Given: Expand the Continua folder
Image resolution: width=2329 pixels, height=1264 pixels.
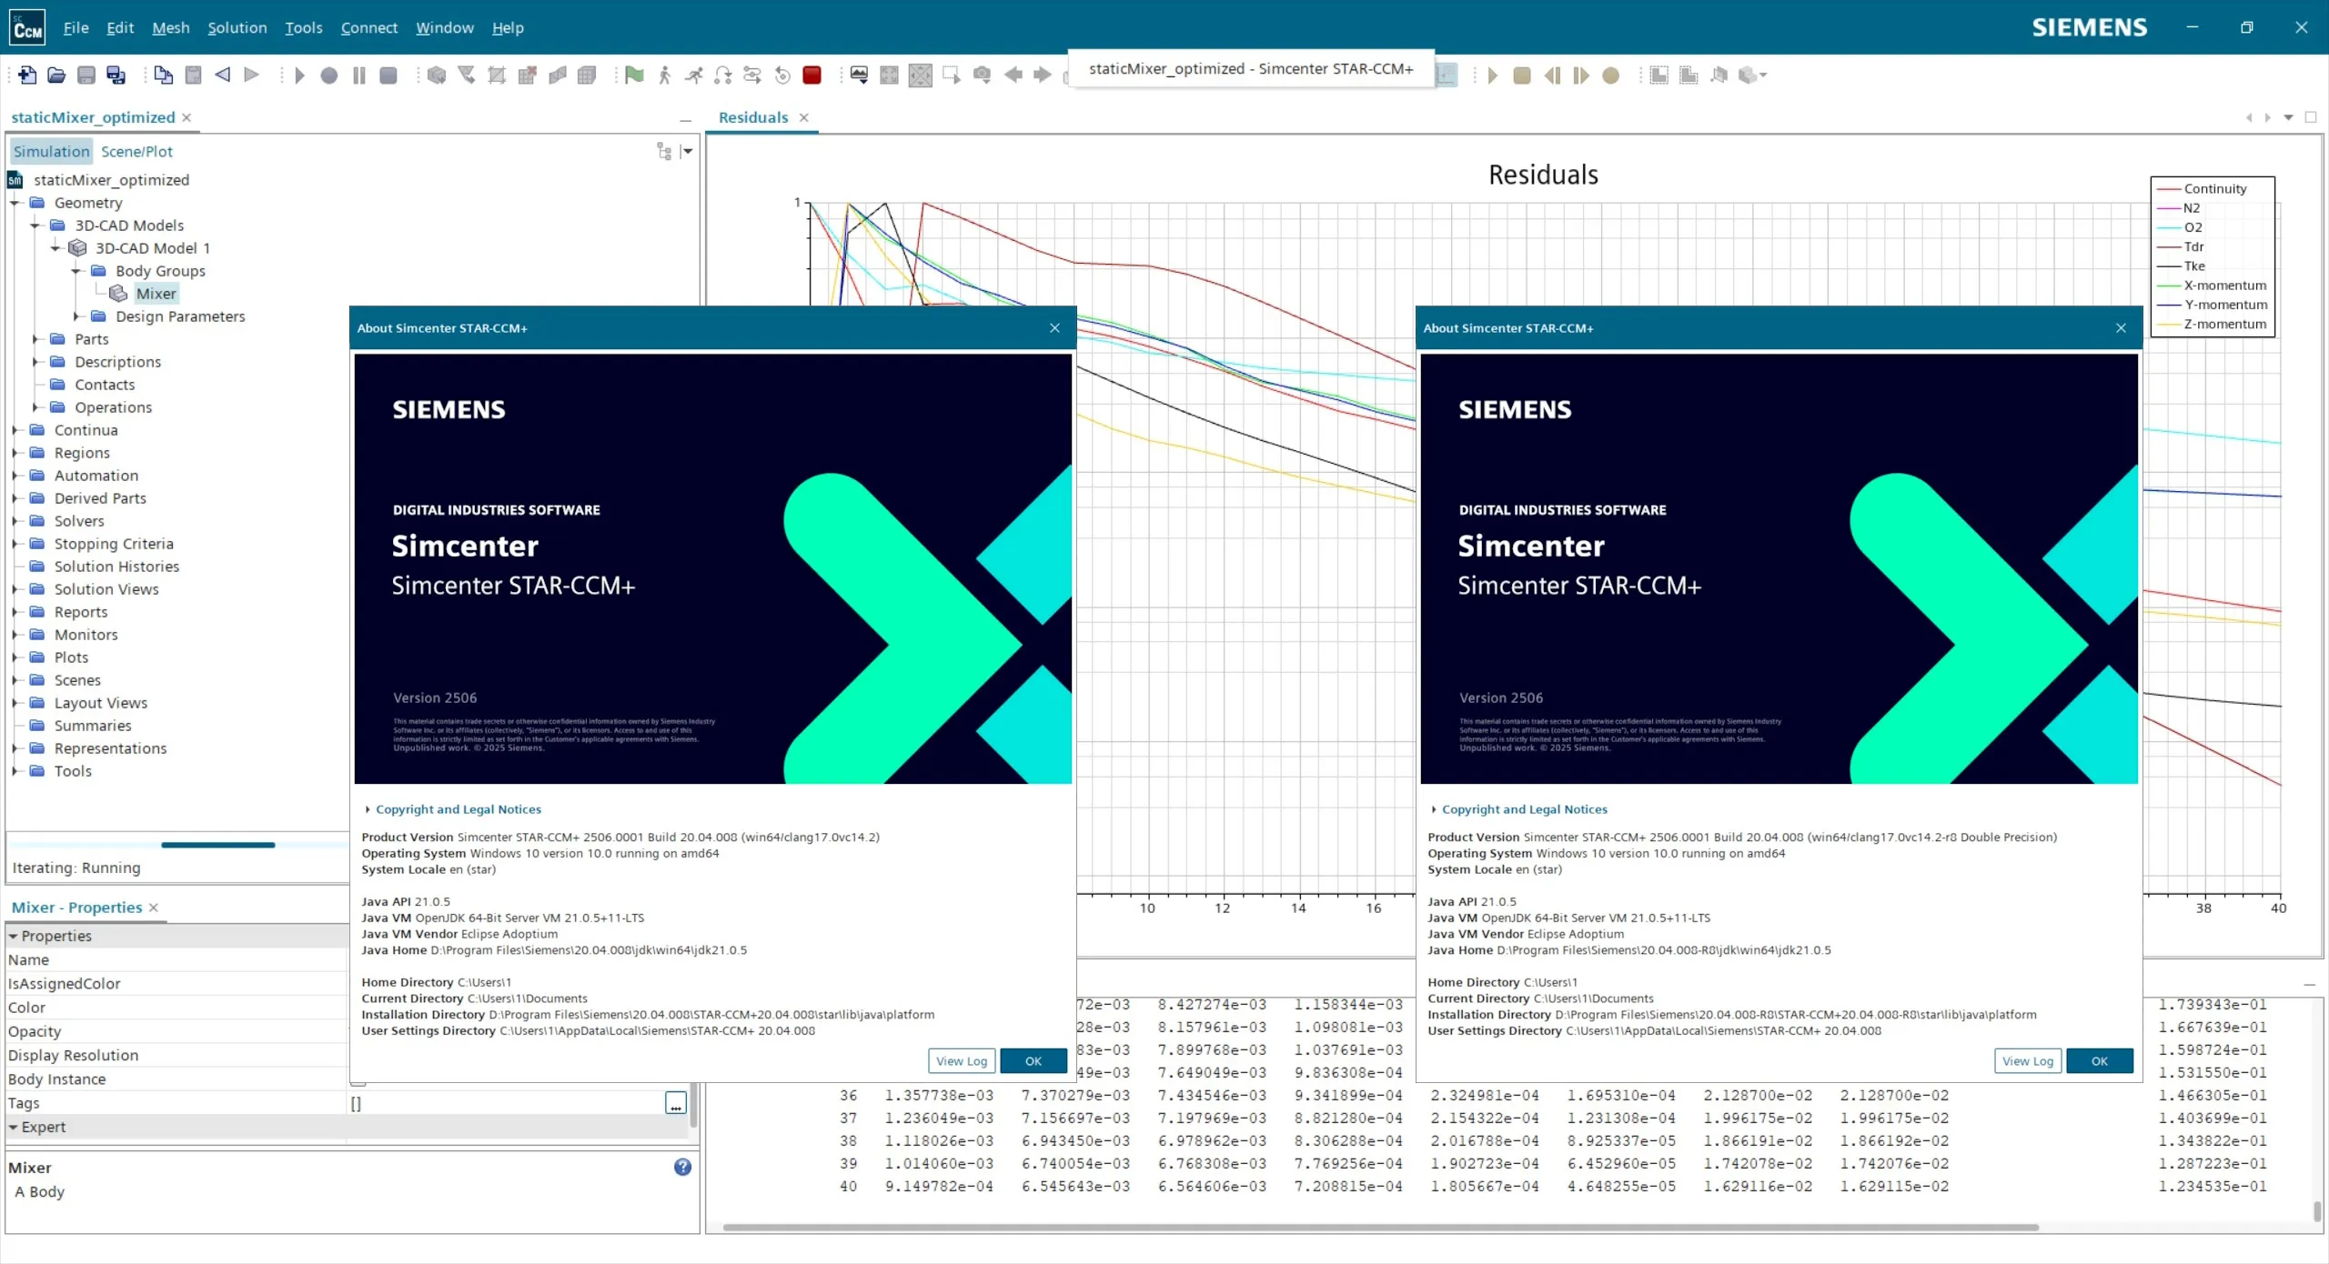Looking at the screenshot, I should [x=15, y=430].
